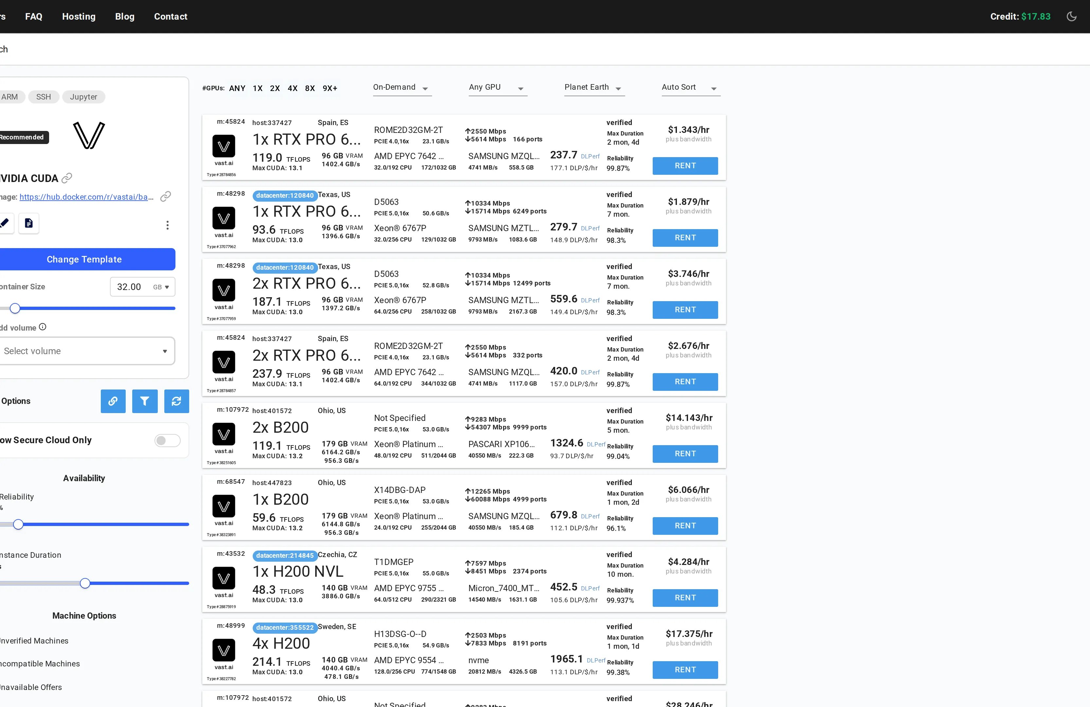Click the Reliability slider handle
Image resolution: width=1090 pixels, height=707 pixels.
tap(18, 524)
